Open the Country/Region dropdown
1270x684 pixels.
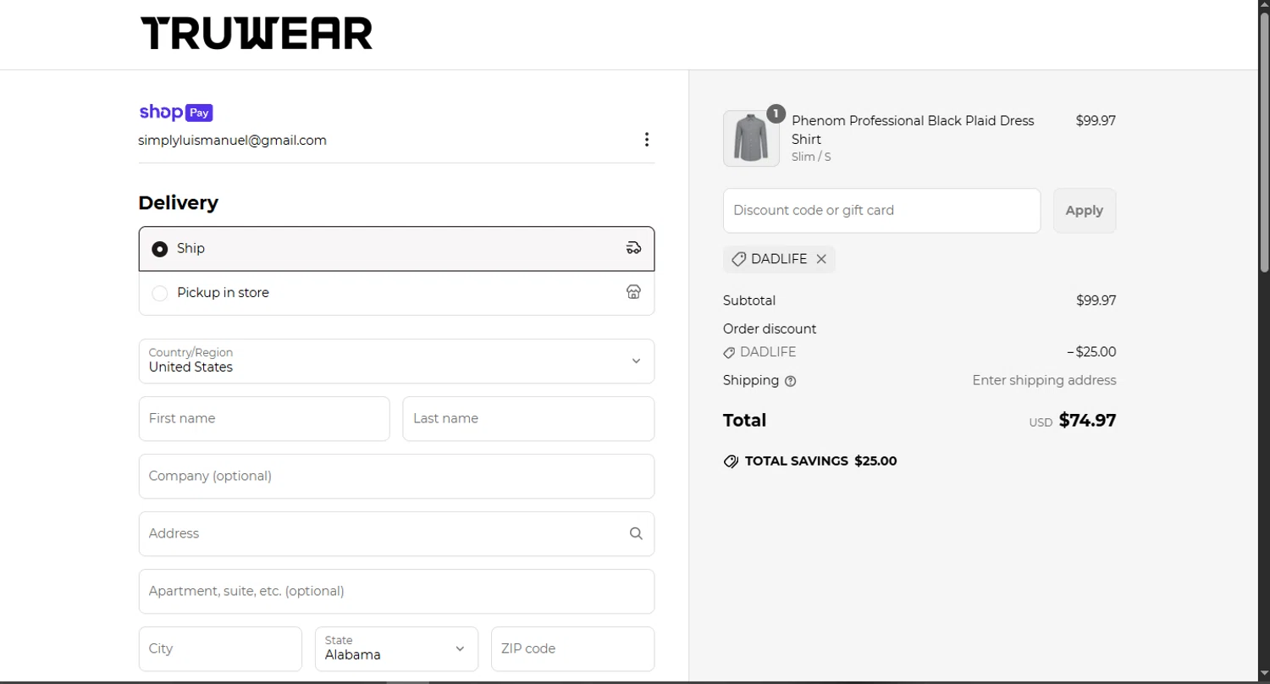[396, 361]
